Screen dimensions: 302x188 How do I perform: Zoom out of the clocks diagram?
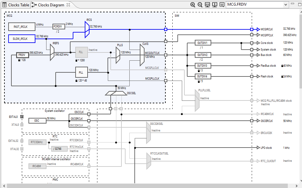[200, 5]
